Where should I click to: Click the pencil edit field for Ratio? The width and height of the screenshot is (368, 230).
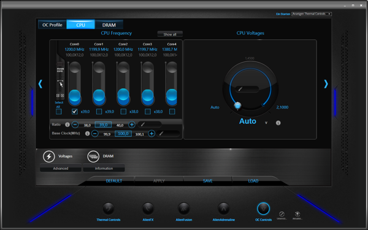point(150,125)
